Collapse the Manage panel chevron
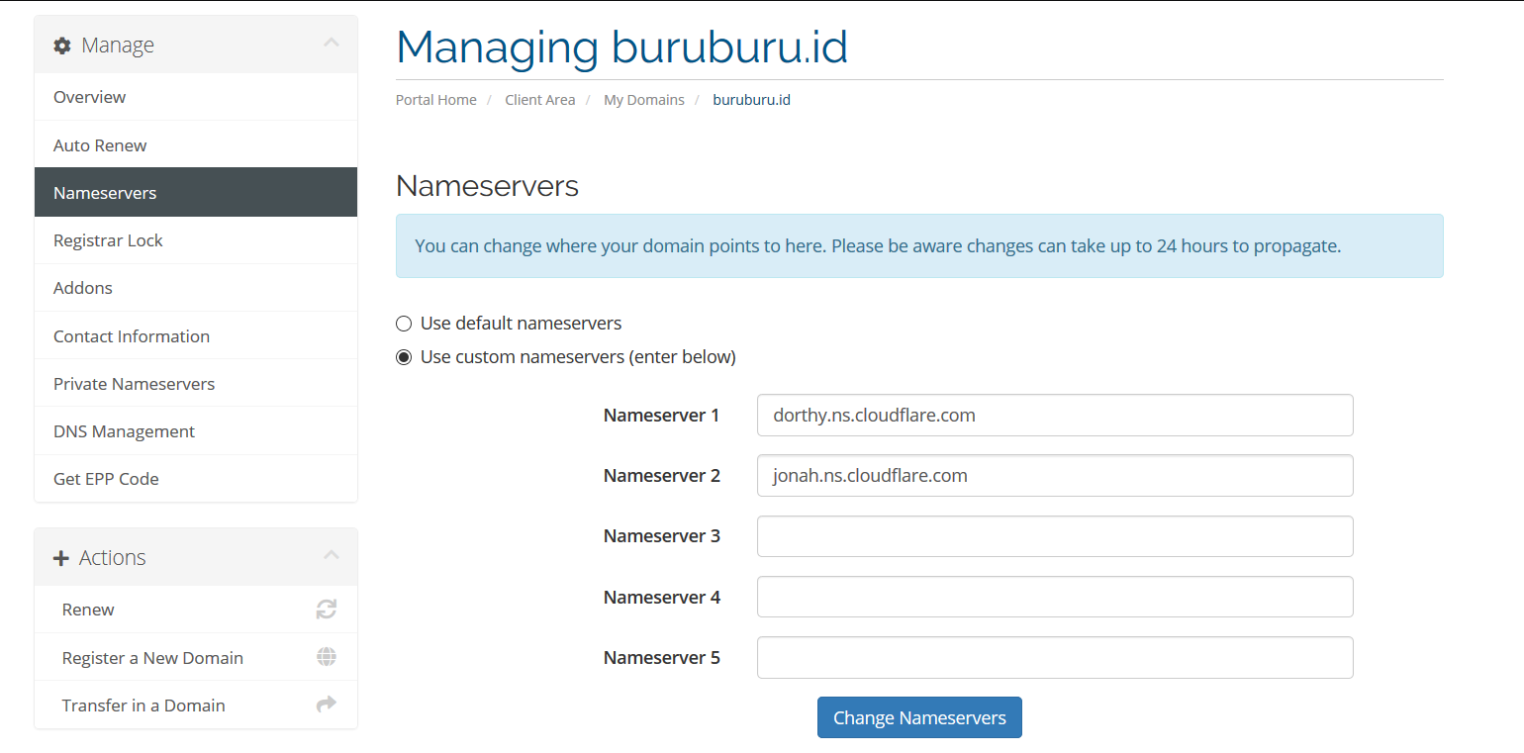 [x=332, y=43]
